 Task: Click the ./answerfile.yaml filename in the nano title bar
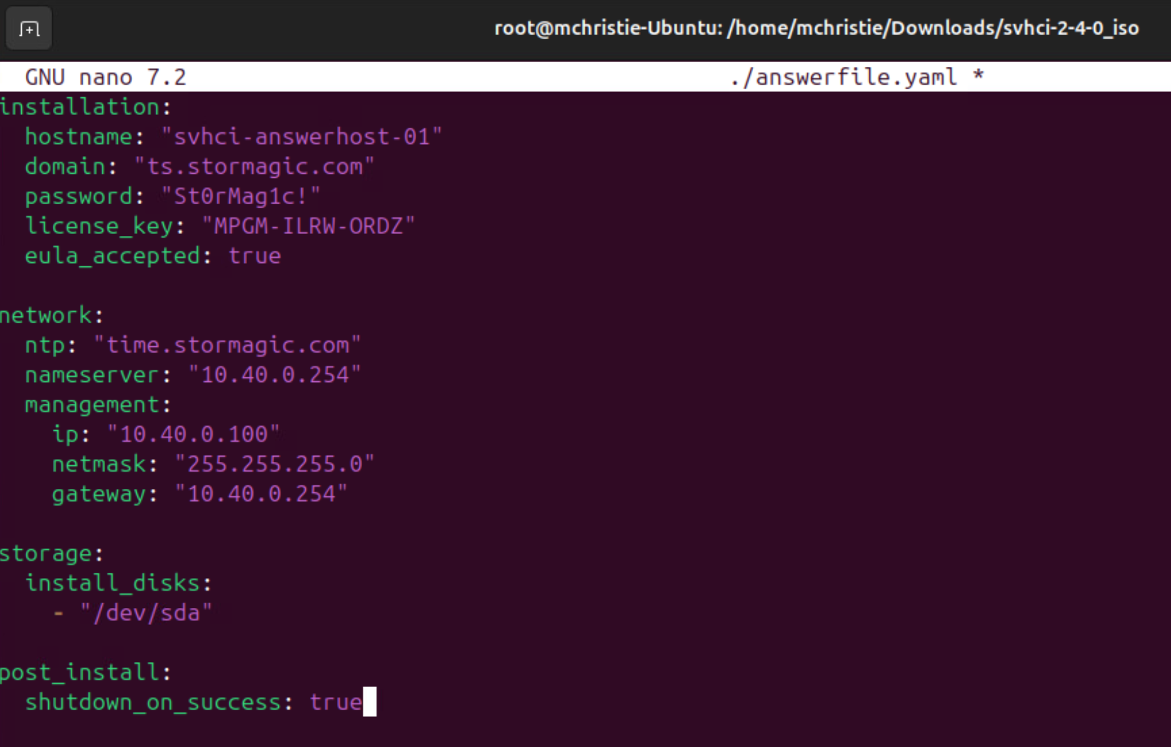tap(844, 77)
